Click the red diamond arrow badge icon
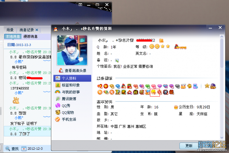The width and height of the screenshot is (229, 153). (x=106, y=86)
